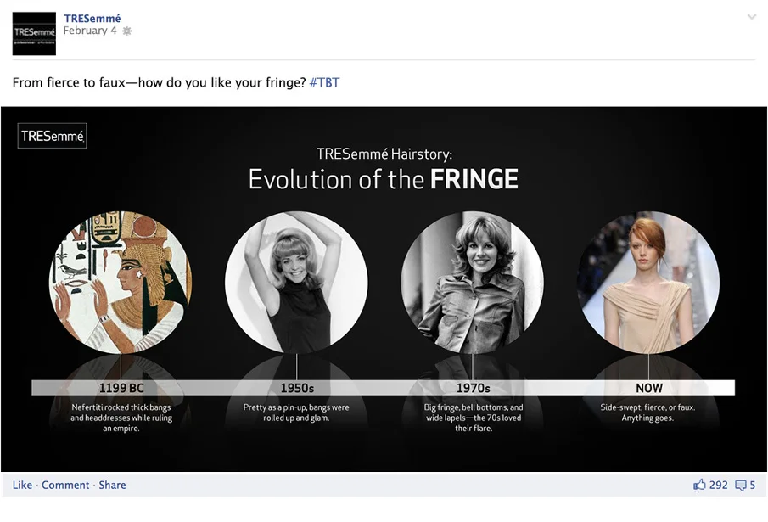Click the post privacy gear icon
The height and width of the screenshot is (522, 768).
pos(126,31)
